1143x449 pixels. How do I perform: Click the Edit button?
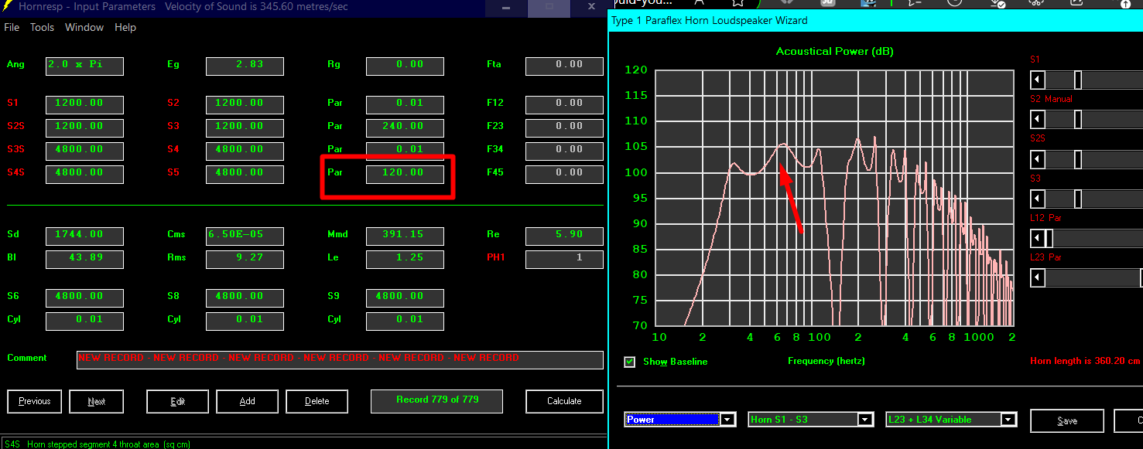pos(178,401)
